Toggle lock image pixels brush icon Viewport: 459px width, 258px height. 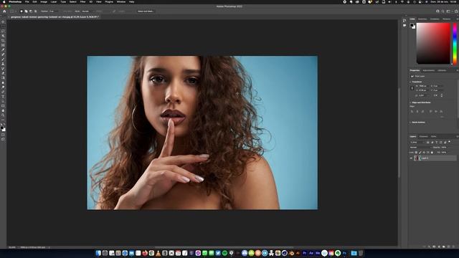click(x=420, y=153)
